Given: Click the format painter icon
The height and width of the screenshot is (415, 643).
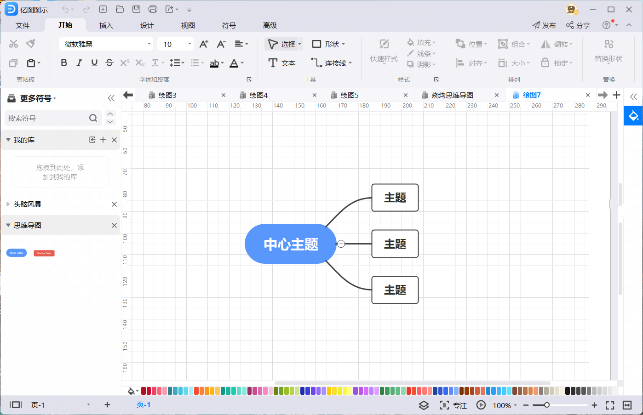Looking at the screenshot, I should pos(31,44).
